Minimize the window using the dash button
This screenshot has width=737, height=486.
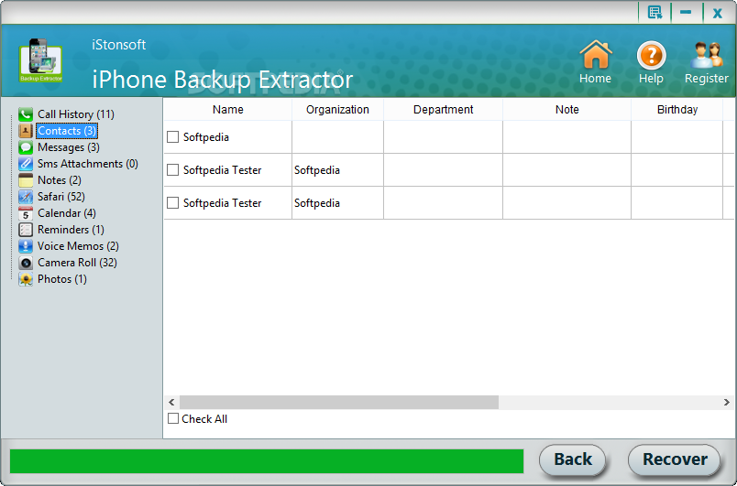click(686, 12)
